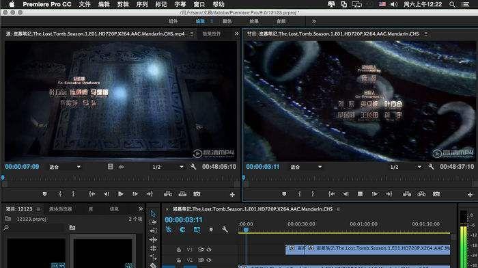Open Program monitor zoom level dropdown

(x=306, y=167)
